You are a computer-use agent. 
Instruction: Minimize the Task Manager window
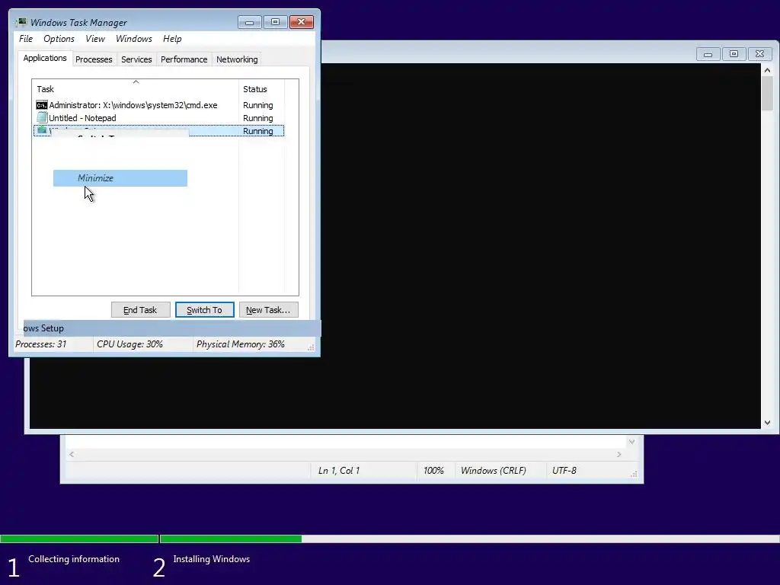pos(250,22)
